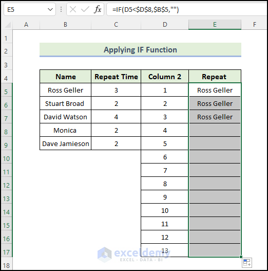
Task: Select the 'Monica' cell
Action: [x=65, y=130]
